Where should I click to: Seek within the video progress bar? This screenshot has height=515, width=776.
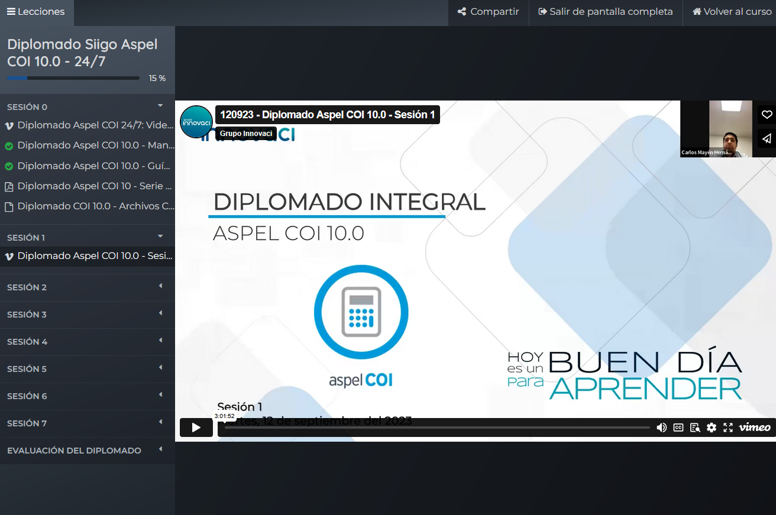click(x=436, y=427)
